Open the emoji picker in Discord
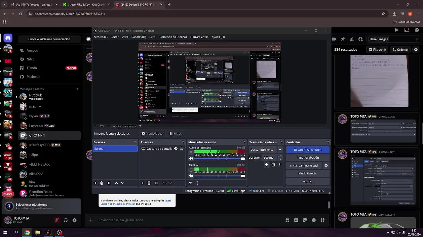Viewport: 423px width, 237px height. [314, 220]
